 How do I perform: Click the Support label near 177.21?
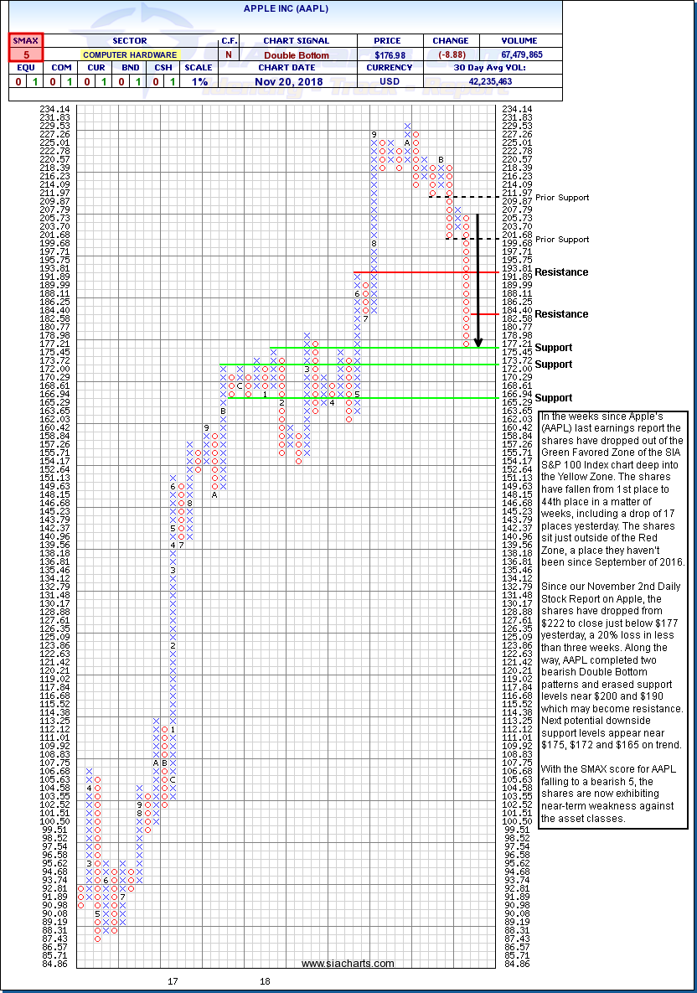click(554, 348)
